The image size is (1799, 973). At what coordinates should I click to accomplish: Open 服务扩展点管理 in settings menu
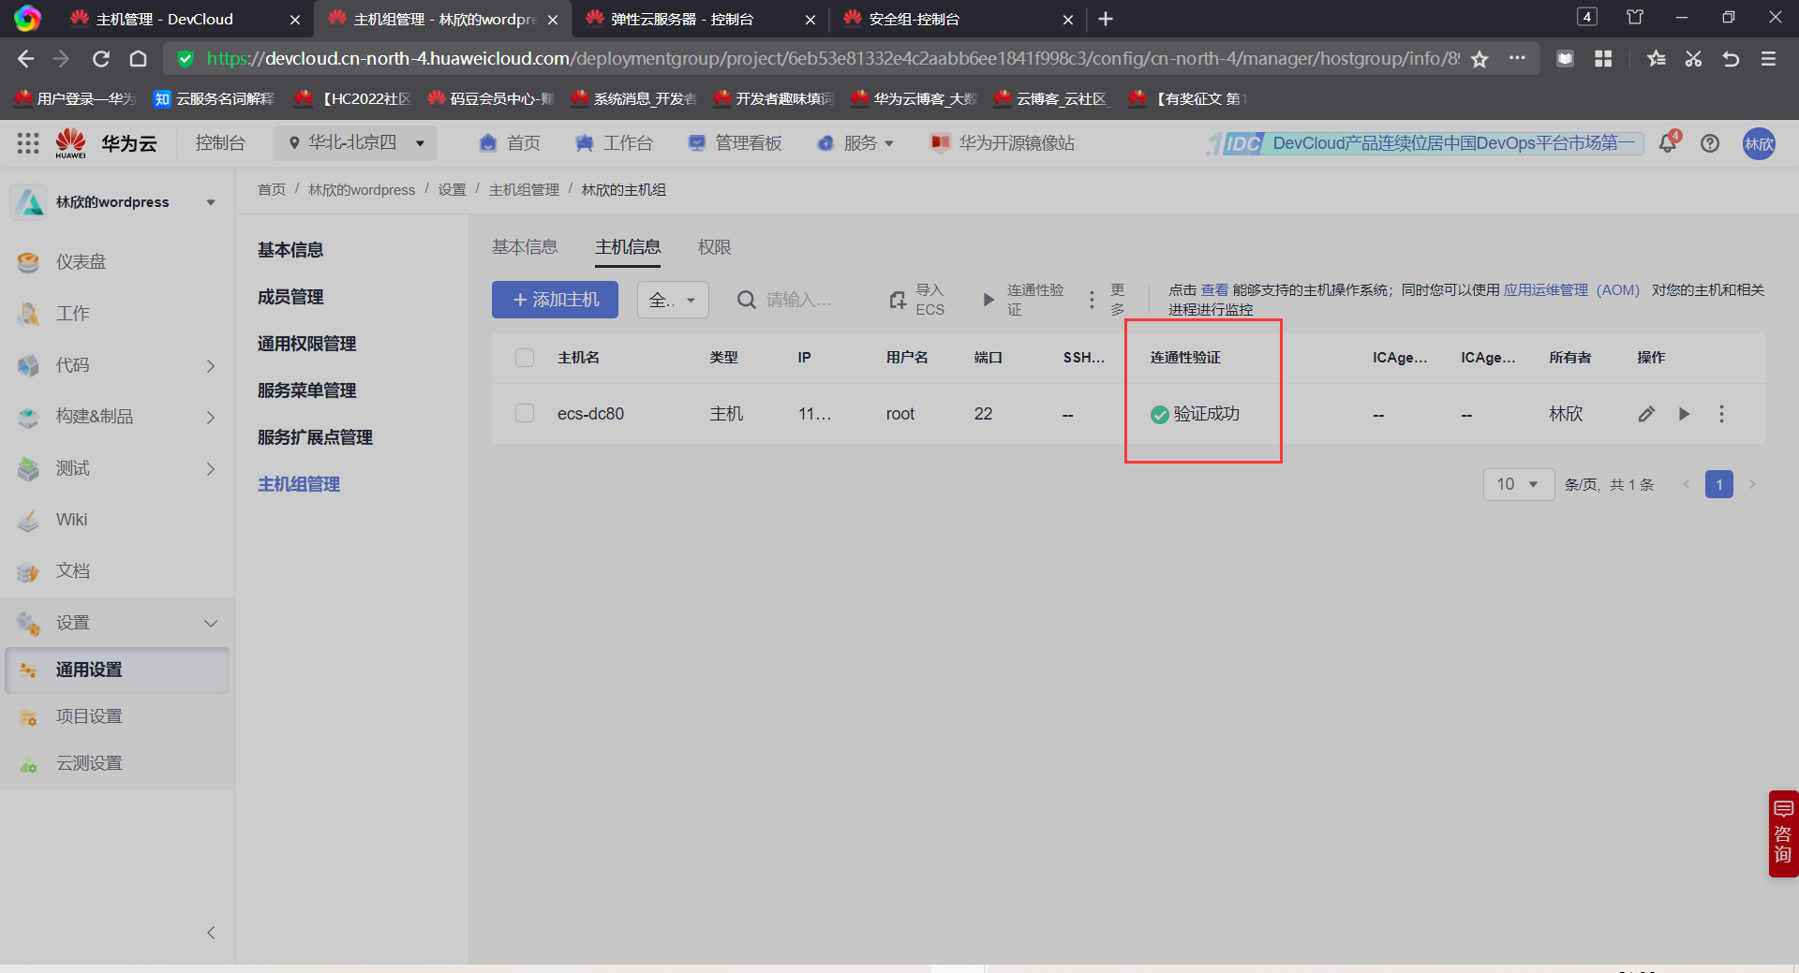click(316, 437)
